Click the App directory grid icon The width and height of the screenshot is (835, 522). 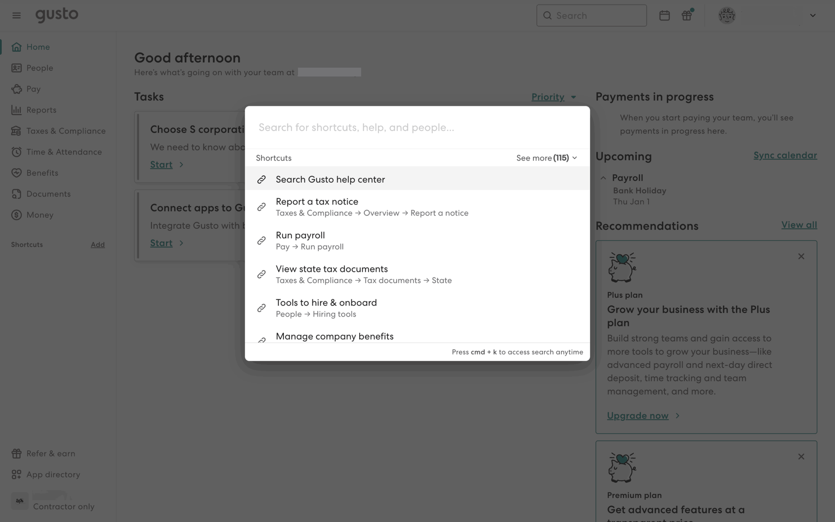point(17,475)
